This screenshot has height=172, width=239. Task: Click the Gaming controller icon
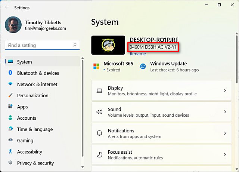pyautogui.click(x=10, y=140)
